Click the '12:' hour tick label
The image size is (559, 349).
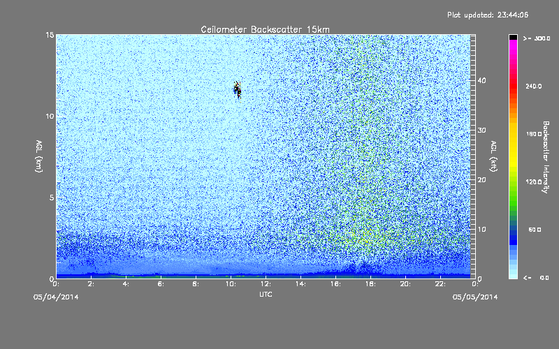[266, 284]
